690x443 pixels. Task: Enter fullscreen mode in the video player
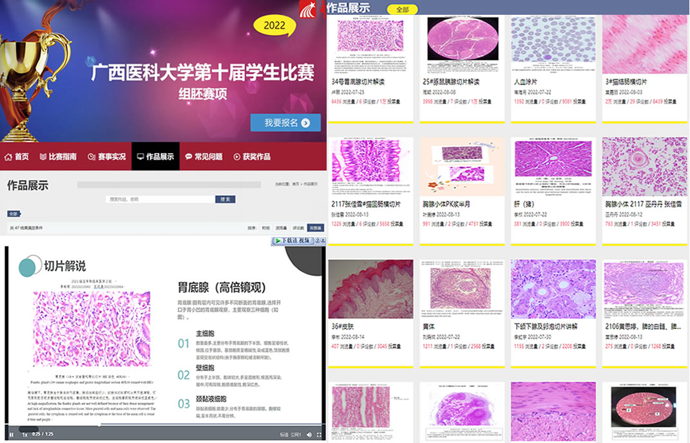[319, 435]
